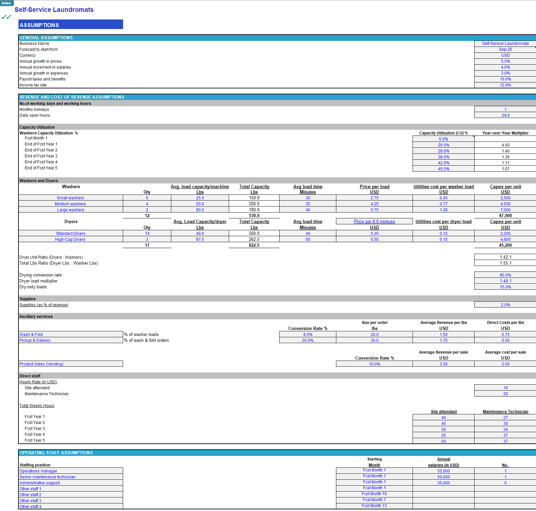Click the Operations manager position
Screen dimensions: 536x511
pyautogui.click(x=71, y=471)
